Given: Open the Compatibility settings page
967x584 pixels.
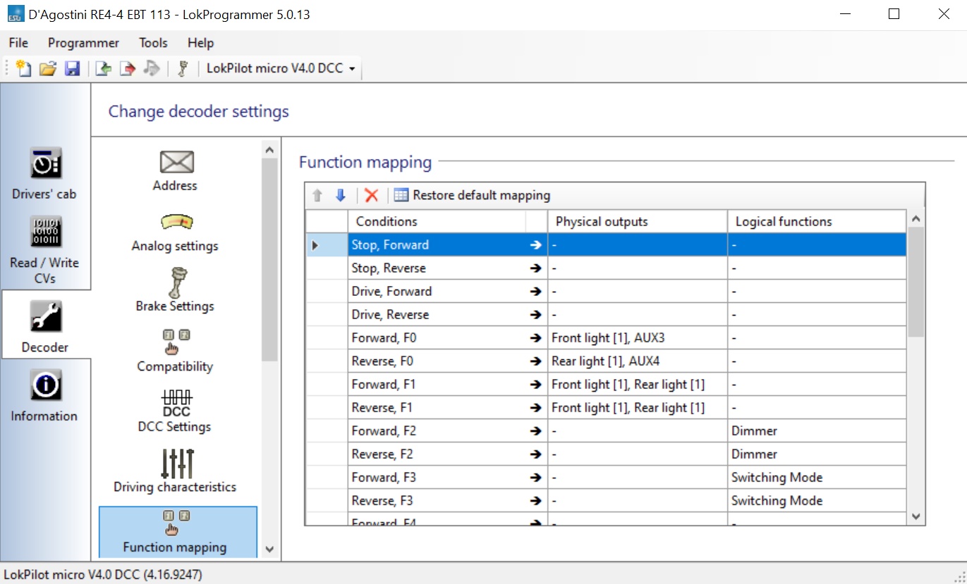Looking at the screenshot, I should [x=176, y=351].
